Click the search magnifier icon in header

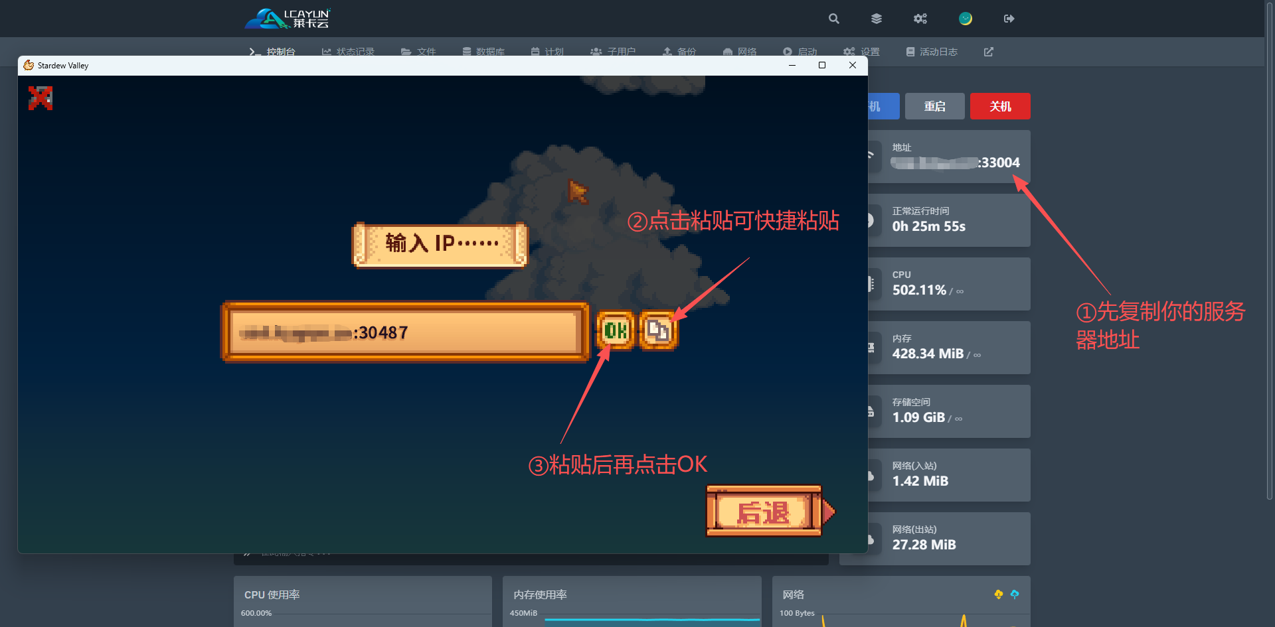coord(834,19)
